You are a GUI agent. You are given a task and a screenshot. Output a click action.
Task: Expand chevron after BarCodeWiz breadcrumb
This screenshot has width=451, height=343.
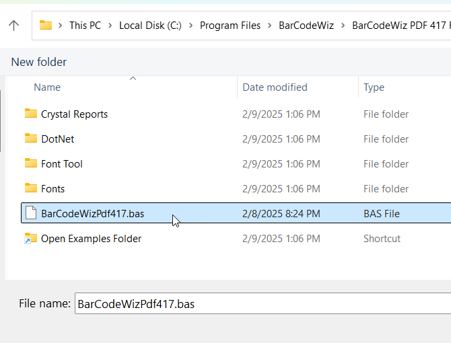[x=343, y=26]
